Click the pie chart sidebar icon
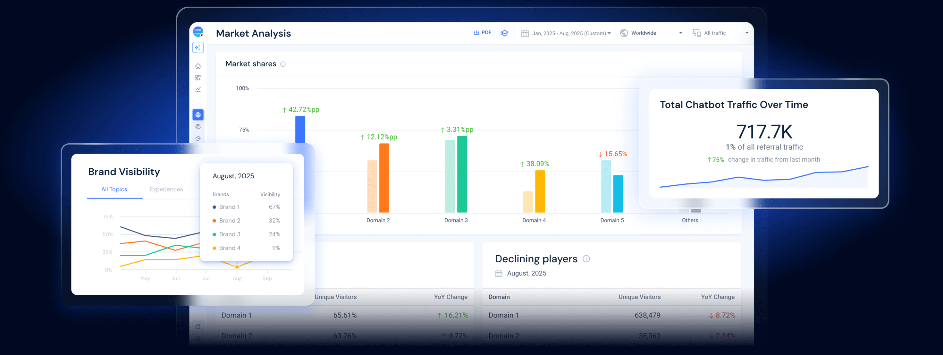This screenshot has height=355, width=943. (198, 138)
